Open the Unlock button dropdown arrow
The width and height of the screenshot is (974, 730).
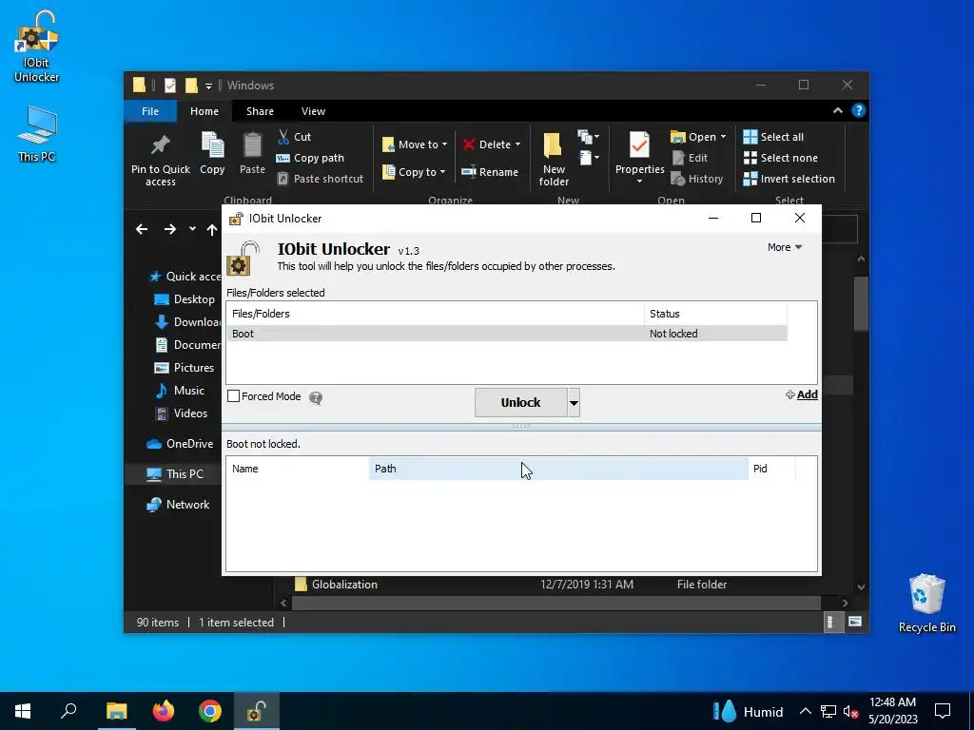(574, 403)
